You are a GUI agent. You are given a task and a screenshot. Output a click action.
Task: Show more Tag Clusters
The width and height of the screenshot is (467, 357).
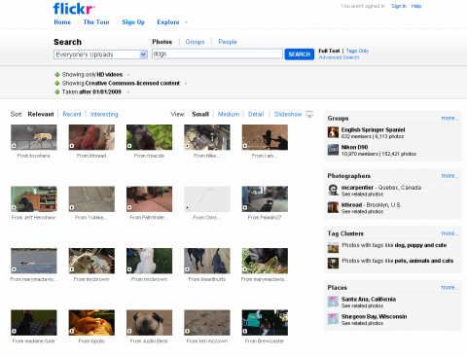449,233
